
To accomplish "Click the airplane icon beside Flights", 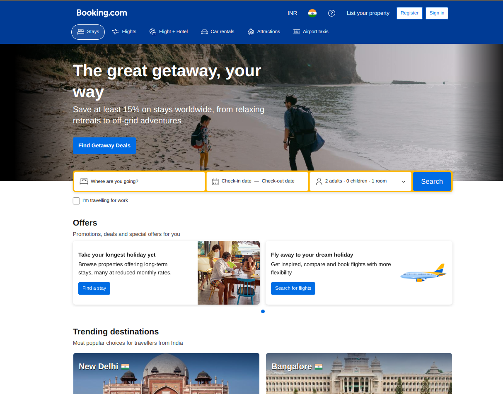I will pos(116,31).
